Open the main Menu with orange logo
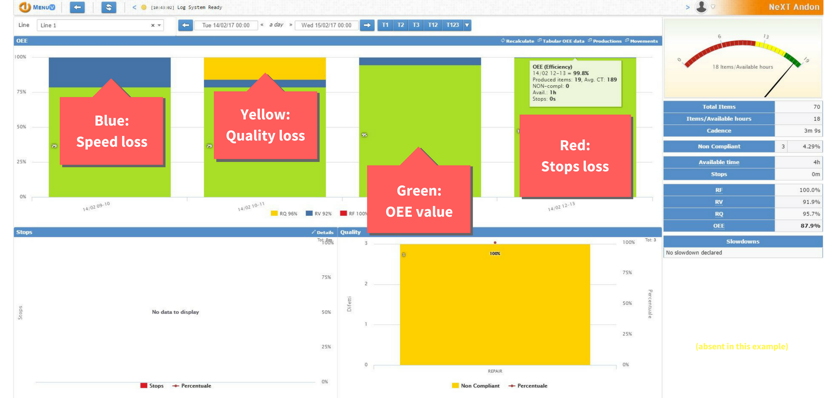 (37, 7)
